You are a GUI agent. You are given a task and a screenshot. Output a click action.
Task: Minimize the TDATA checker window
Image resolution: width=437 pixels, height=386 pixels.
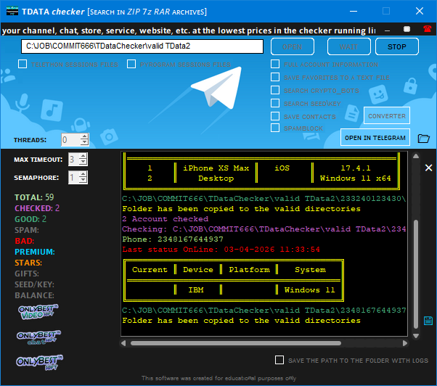point(354,11)
